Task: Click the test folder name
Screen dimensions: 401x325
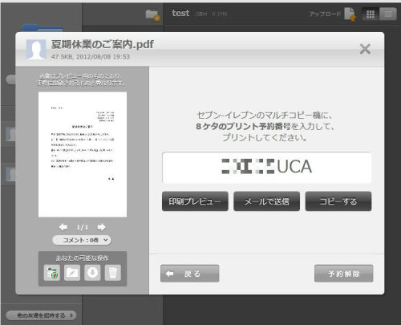Action: click(180, 13)
